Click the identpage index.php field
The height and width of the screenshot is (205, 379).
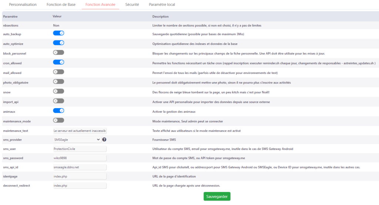coord(80,177)
